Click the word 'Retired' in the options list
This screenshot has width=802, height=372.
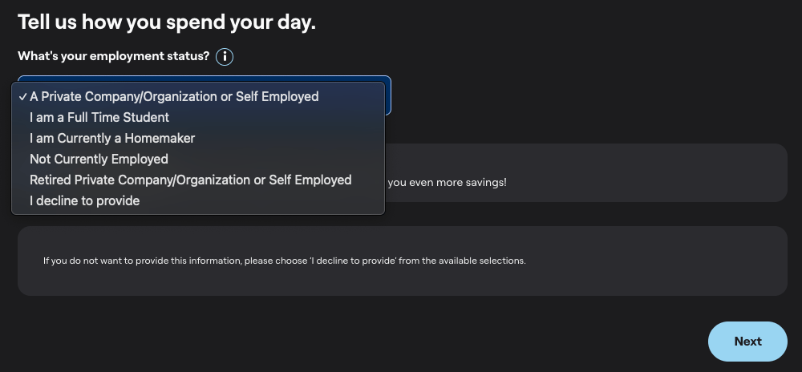coord(51,180)
